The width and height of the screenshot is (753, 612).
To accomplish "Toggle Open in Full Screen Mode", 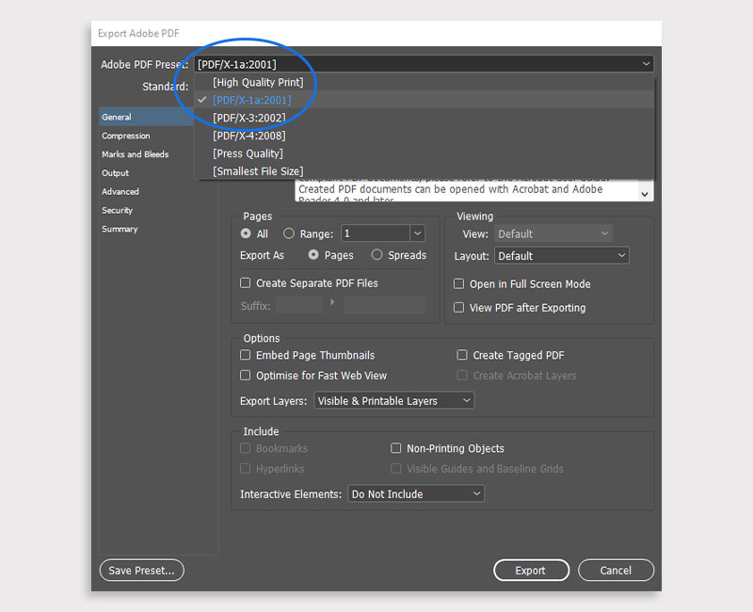I will [x=459, y=284].
